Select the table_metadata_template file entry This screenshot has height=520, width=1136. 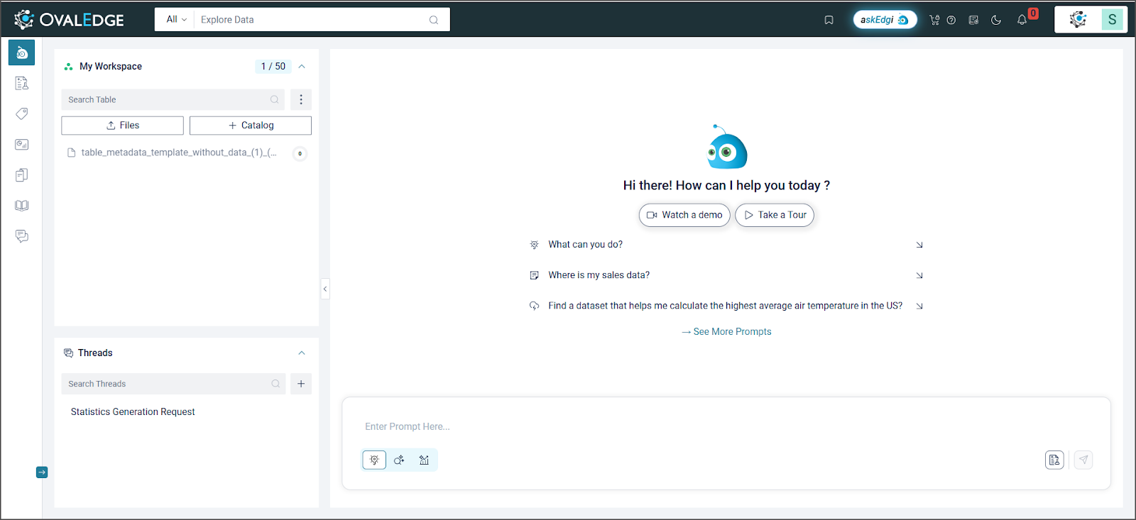179,153
